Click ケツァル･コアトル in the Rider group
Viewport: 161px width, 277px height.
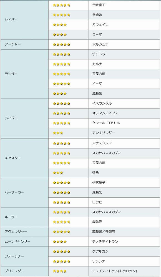point(106,123)
